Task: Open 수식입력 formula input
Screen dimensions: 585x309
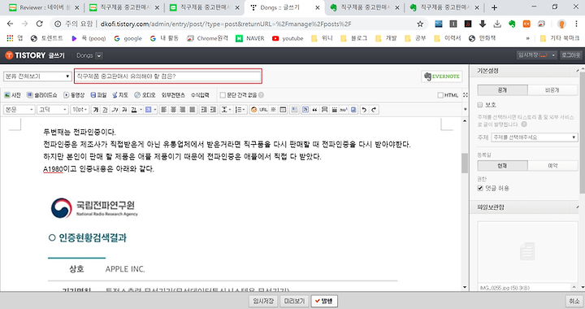Action: pyautogui.click(x=200, y=95)
